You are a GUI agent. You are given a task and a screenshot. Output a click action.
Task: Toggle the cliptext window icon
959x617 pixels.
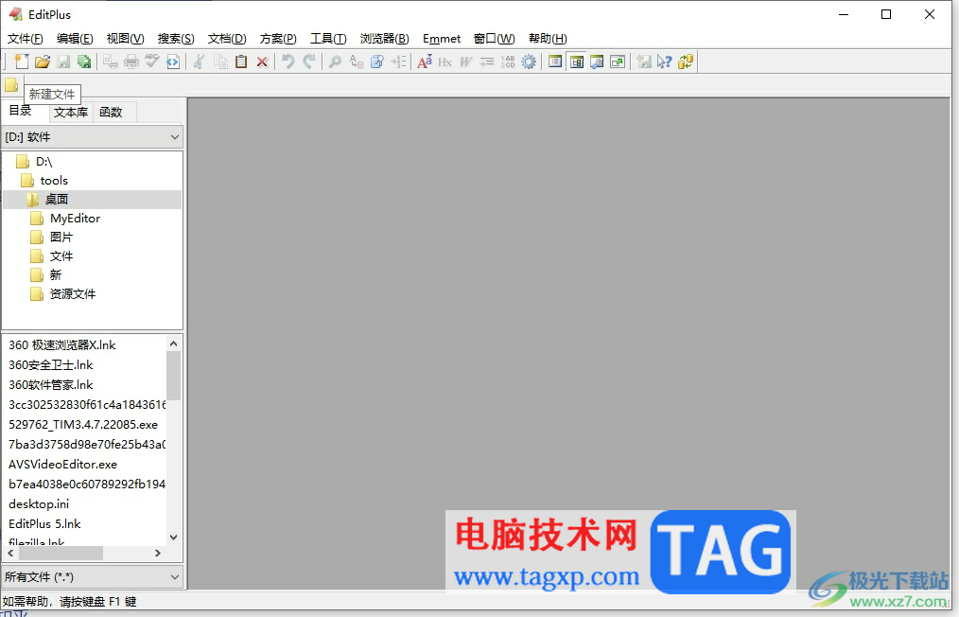(555, 62)
